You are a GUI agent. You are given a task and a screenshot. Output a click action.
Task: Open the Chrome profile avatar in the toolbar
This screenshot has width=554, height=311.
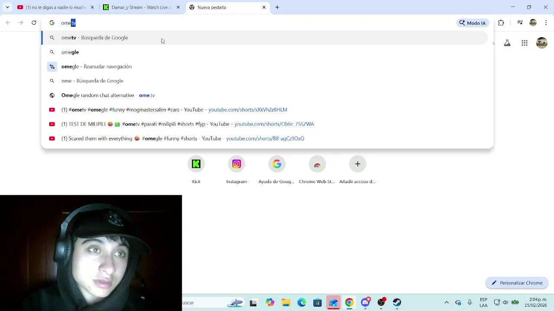tap(533, 23)
